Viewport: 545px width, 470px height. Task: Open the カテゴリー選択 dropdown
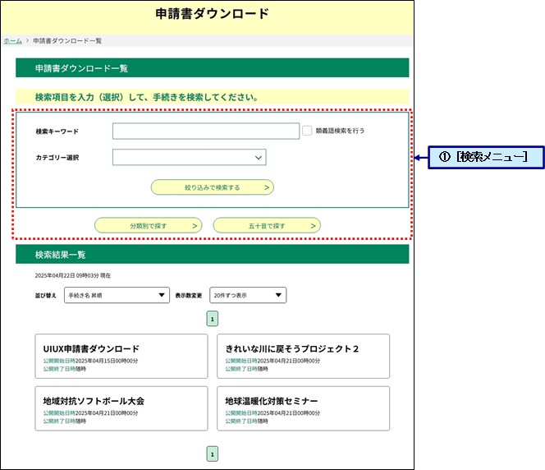pyautogui.click(x=190, y=157)
